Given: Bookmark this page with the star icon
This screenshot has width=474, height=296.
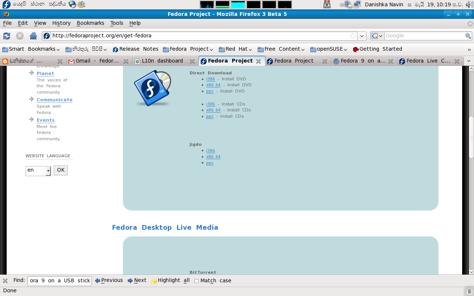Looking at the screenshot, I should (353, 36).
